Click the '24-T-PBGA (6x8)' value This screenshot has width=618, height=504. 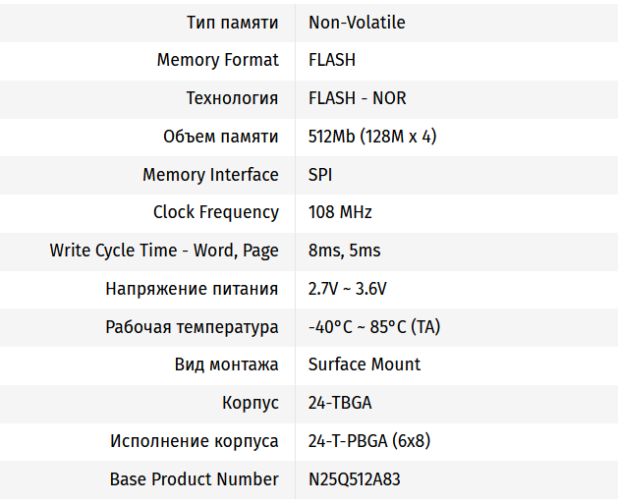[x=369, y=441]
